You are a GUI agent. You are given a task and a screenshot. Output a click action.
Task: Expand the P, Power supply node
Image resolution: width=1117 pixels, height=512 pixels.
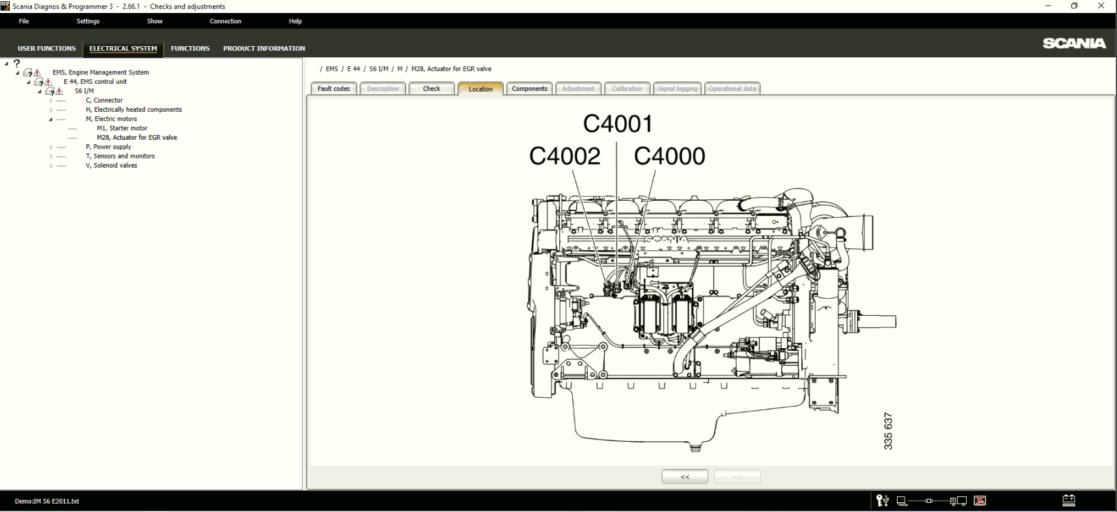(x=51, y=147)
